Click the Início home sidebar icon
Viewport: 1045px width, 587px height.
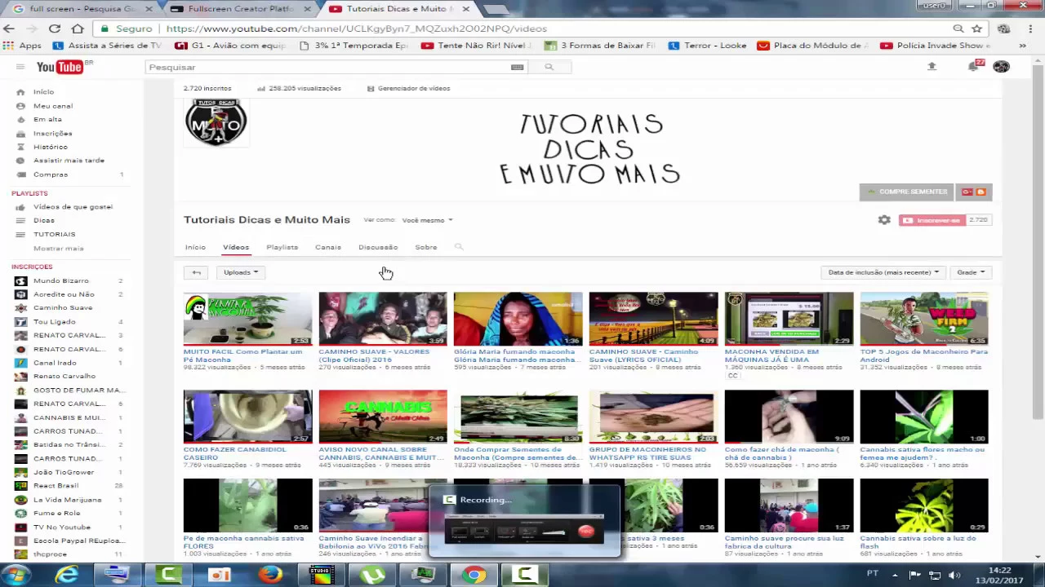click(x=20, y=92)
